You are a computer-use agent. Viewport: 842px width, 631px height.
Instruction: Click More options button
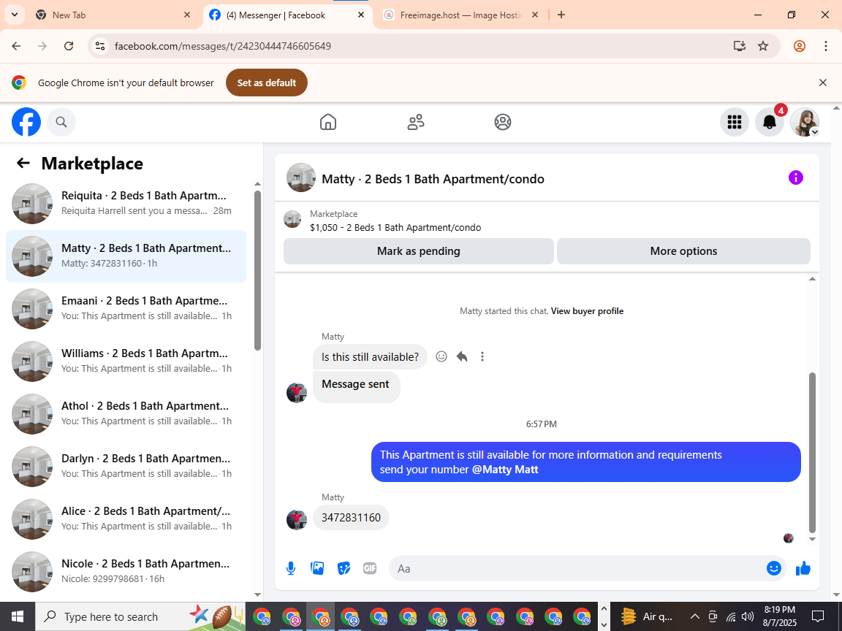coord(683,251)
